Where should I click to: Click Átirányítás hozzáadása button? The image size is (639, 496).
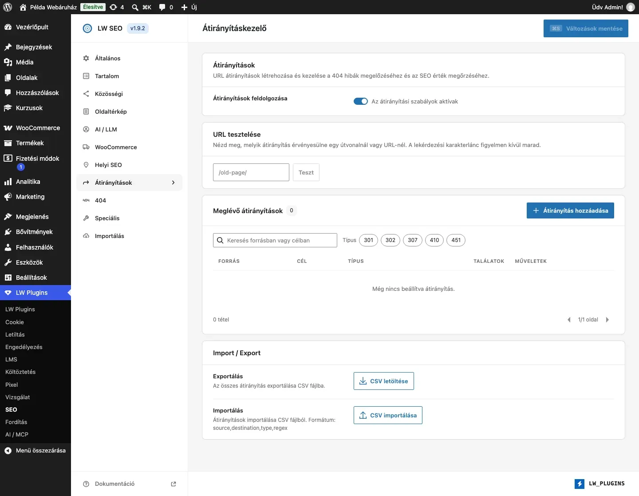[x=570, y=210]
